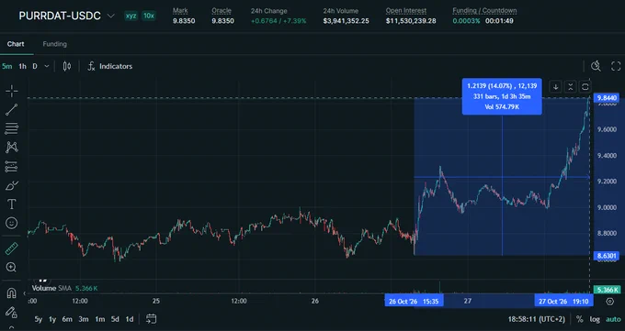Click the 5.366K volume axis label
This screenshot has width=625, height=331.
(x=607, y=290)
